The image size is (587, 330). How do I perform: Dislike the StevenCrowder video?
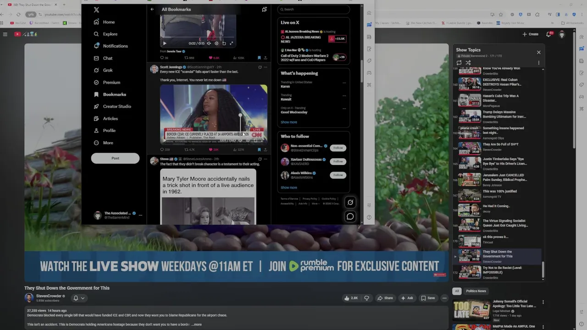coord(366,298)
